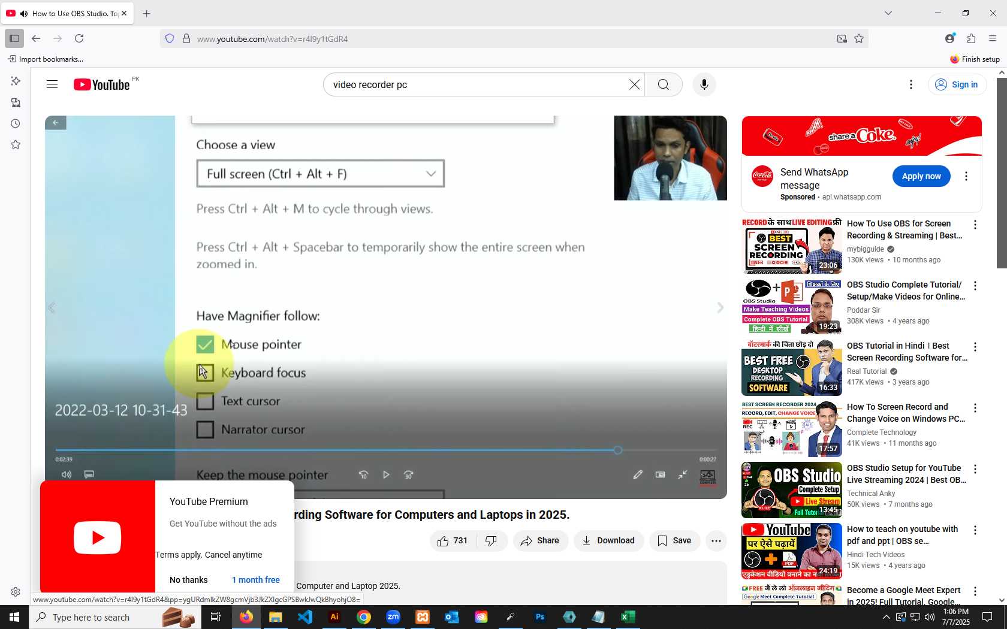This screenshot has width=1007, height=629.
Task: Open Excel from taskbar
Action: pos(628,616)
